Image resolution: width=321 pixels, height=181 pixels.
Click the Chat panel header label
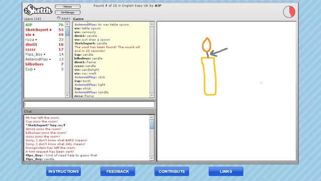coord(28,112)
